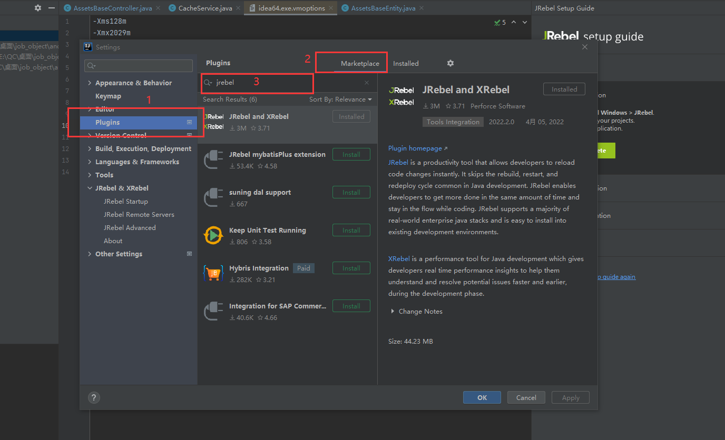Viewport: 725px width, 440px height.
Task: Open the Sort By Relevance dropdown
Action: click(x=340, y=99)
